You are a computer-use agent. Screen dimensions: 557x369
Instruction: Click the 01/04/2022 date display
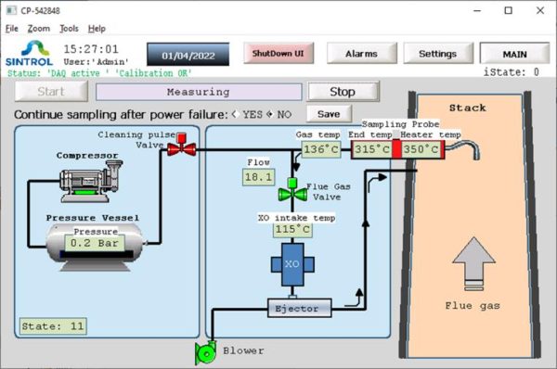(188, 55)
